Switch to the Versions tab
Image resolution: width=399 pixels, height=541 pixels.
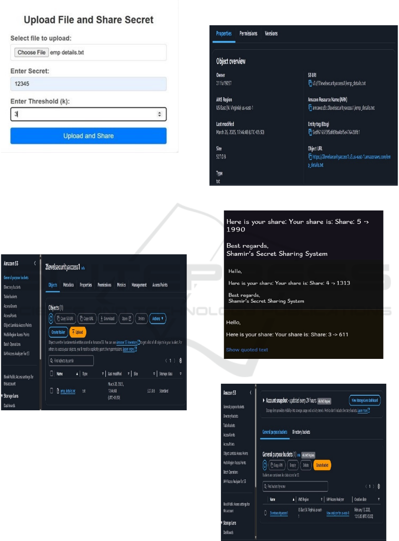[x=271, y=34]
